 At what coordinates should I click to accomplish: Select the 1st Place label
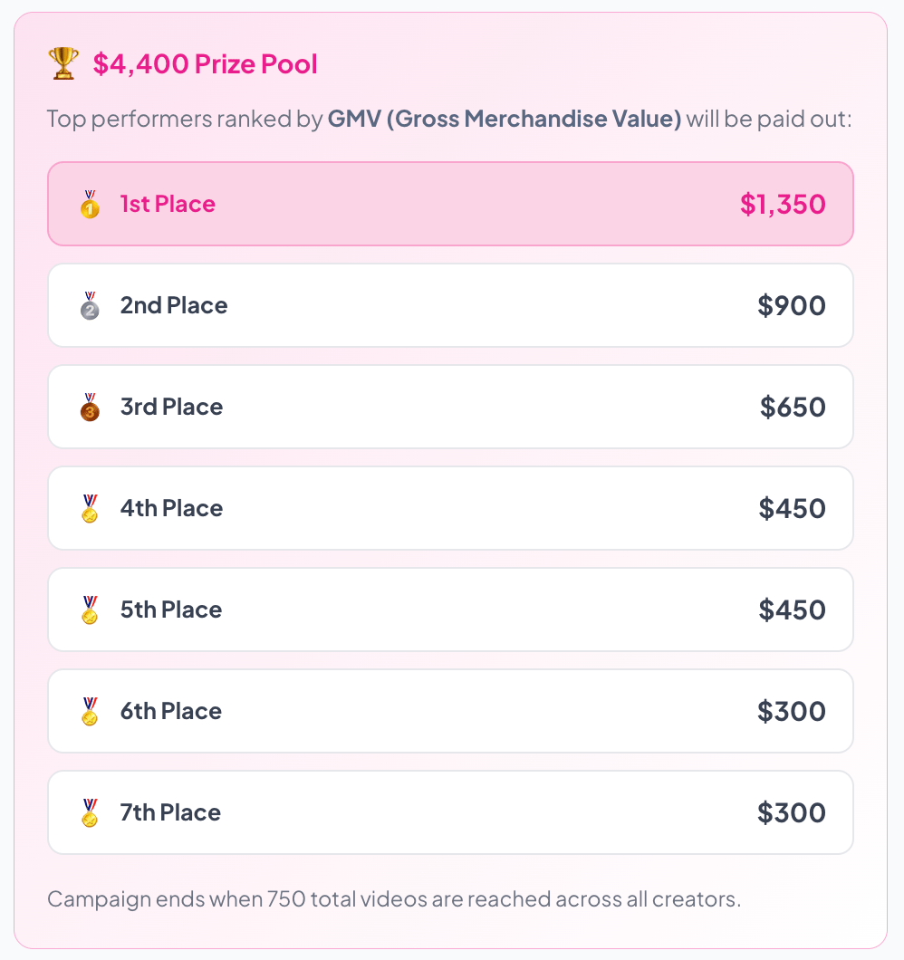click(x=168, y=204)
